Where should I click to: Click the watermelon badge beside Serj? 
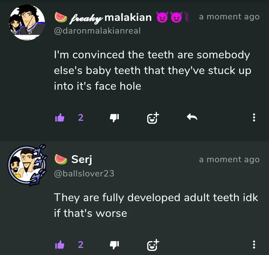(x=61, y=160)
